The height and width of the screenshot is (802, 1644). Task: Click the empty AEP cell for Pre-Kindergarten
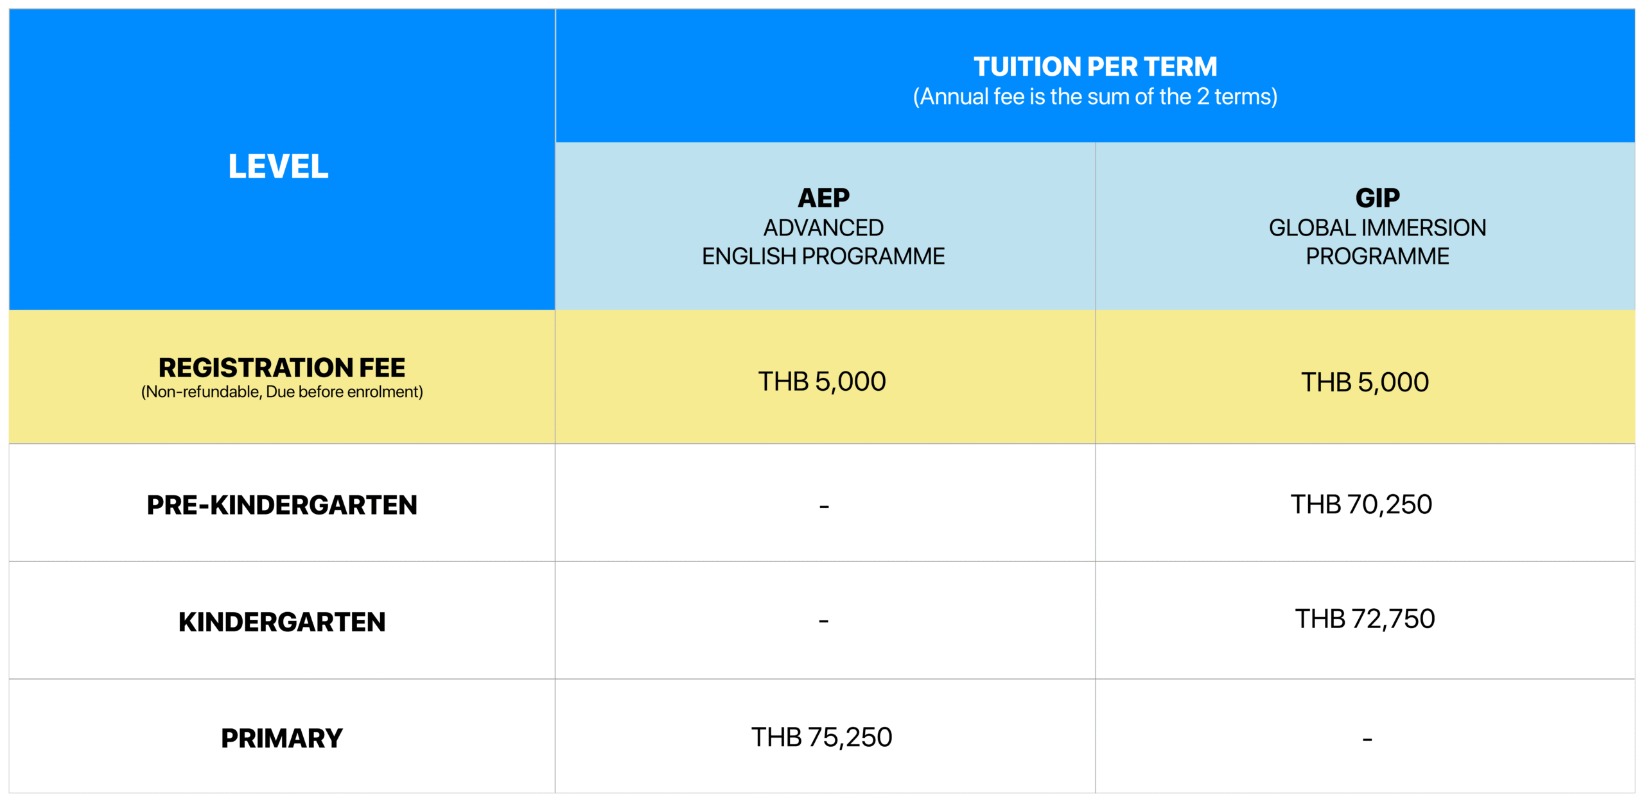coord(824,507)
